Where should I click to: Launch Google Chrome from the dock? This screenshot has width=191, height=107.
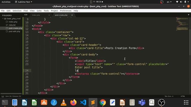pyautogui.click(x=103, y=103)
